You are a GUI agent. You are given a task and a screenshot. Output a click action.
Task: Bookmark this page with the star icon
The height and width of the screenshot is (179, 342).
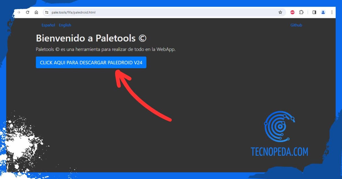click(280, 13)
